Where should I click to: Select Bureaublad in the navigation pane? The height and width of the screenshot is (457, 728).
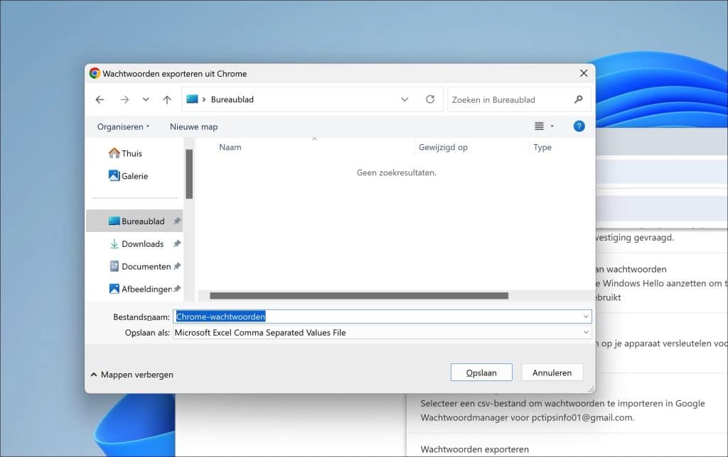tap(134, 221)
